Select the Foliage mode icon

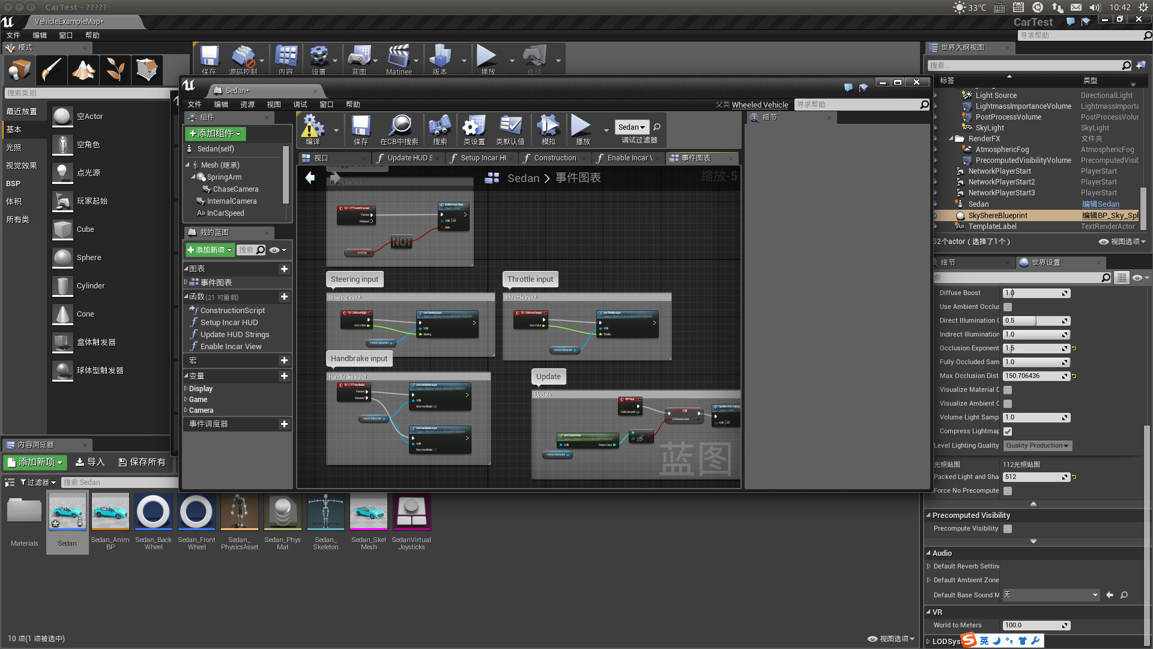[115, 70]
